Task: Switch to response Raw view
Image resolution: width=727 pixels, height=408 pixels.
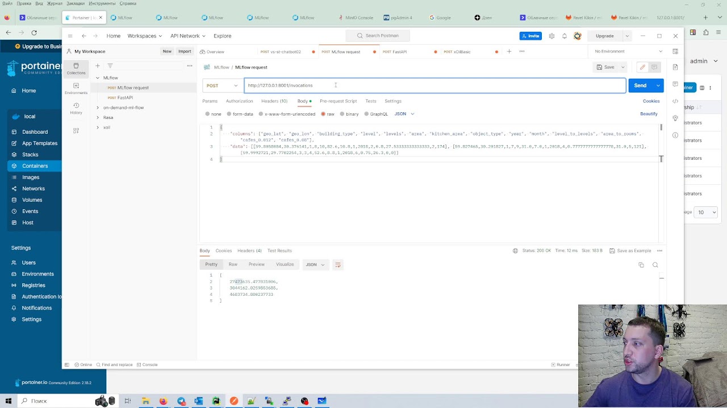Action: pos(233,265)
